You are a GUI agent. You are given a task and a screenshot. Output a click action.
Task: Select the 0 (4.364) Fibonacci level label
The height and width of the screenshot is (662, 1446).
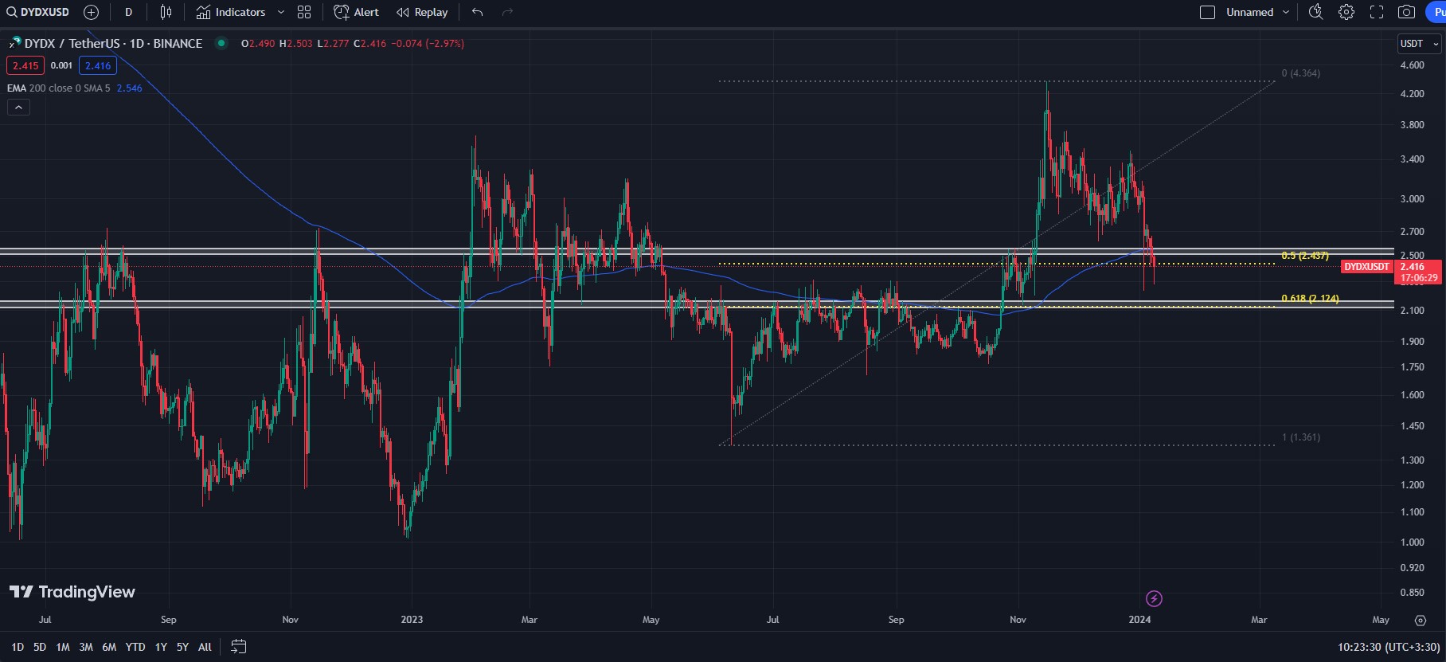click(x=1300, y=73)
